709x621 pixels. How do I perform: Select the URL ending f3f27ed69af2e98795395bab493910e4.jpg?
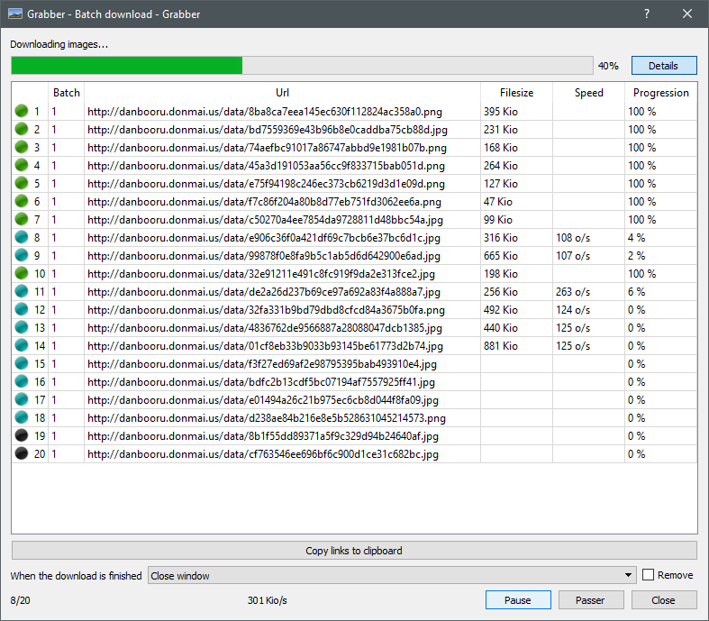tap(262, 364)
